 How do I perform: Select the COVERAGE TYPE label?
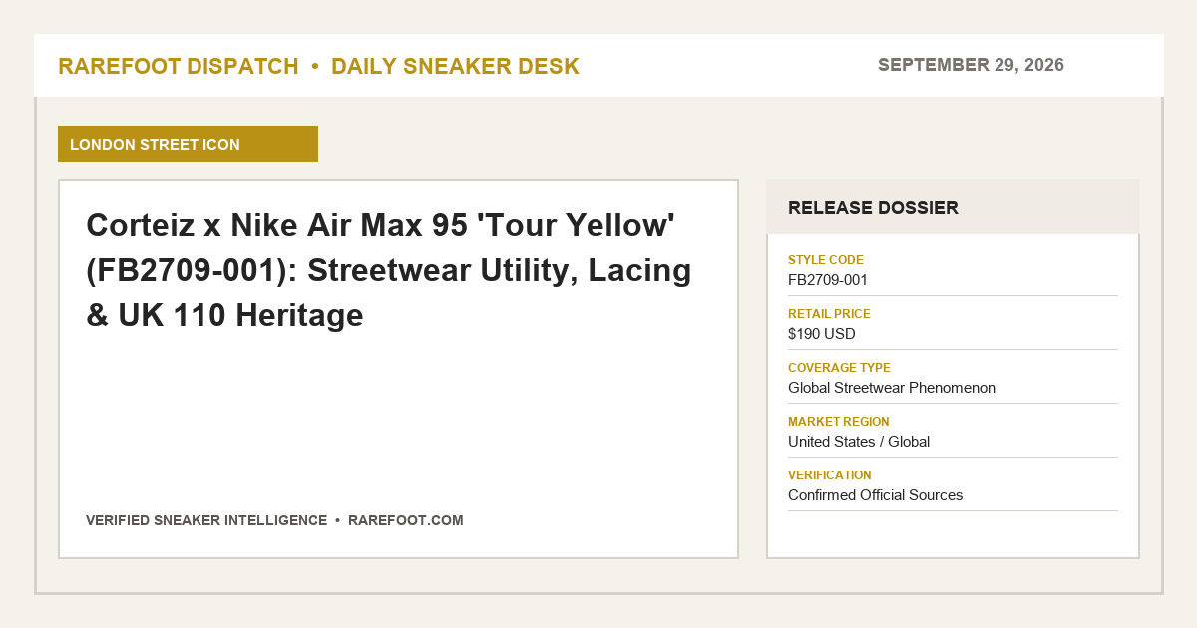pos(839,368)
